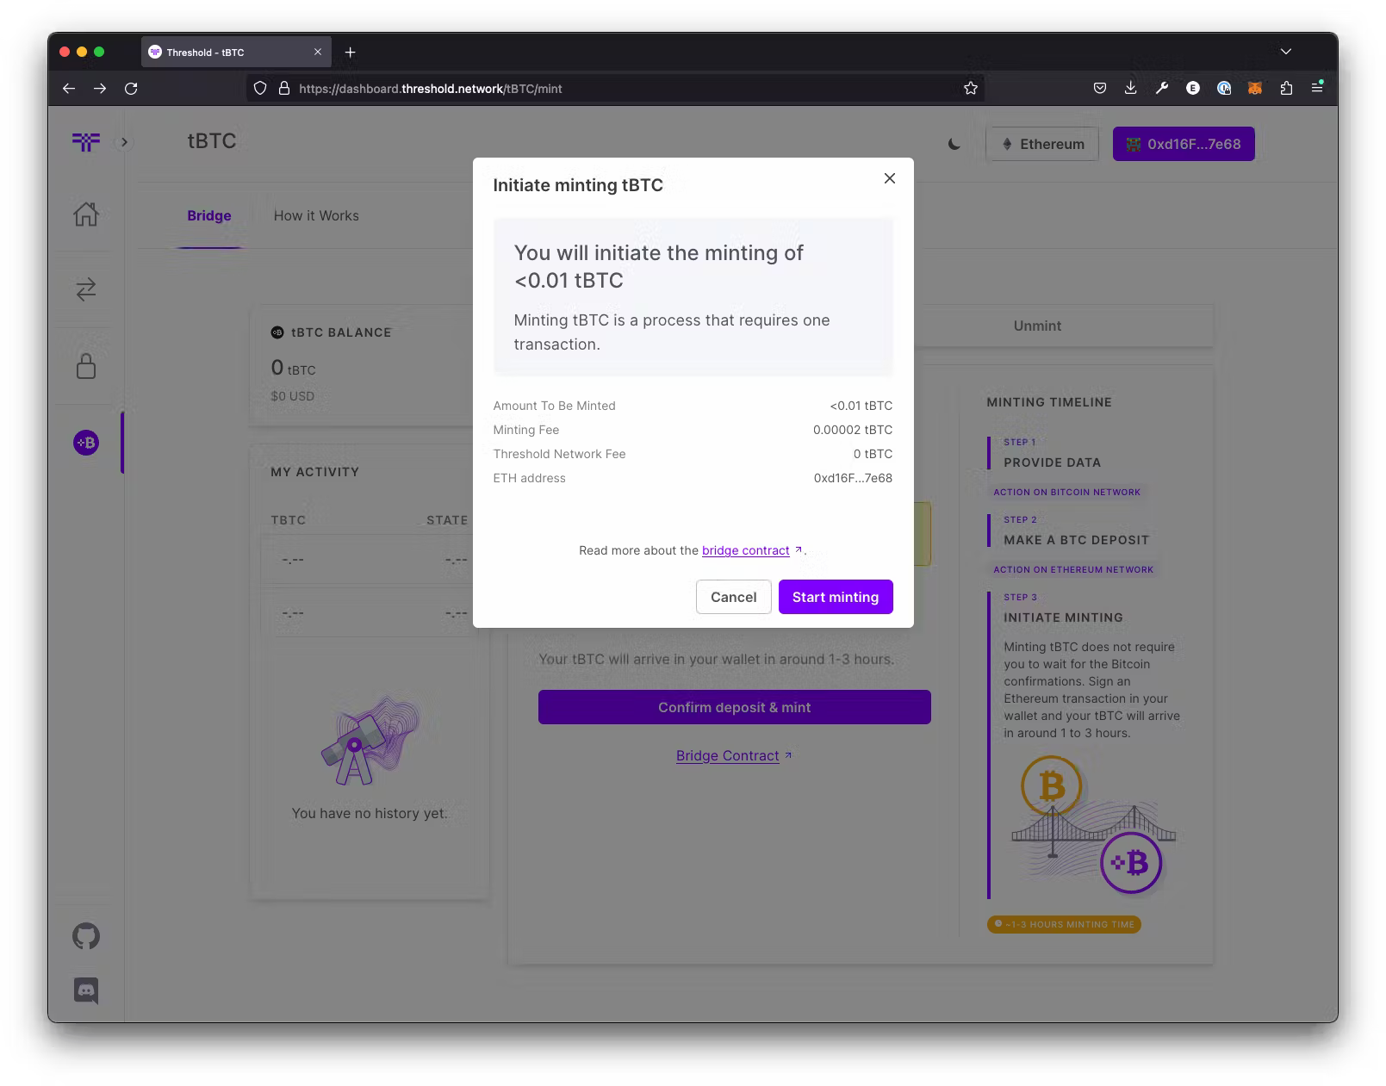Expand the sidebar with the chevron arrow
The image size is (1386, 1086).
point(124,142)
